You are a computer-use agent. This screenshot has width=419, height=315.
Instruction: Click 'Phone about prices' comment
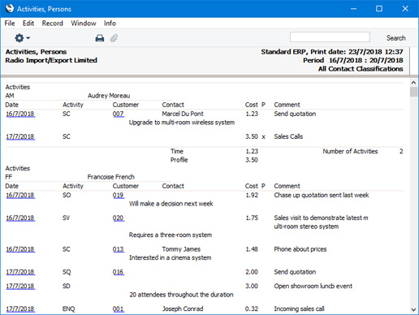tap(300, 249)
